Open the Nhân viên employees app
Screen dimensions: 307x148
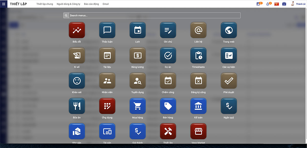(107, 81)
